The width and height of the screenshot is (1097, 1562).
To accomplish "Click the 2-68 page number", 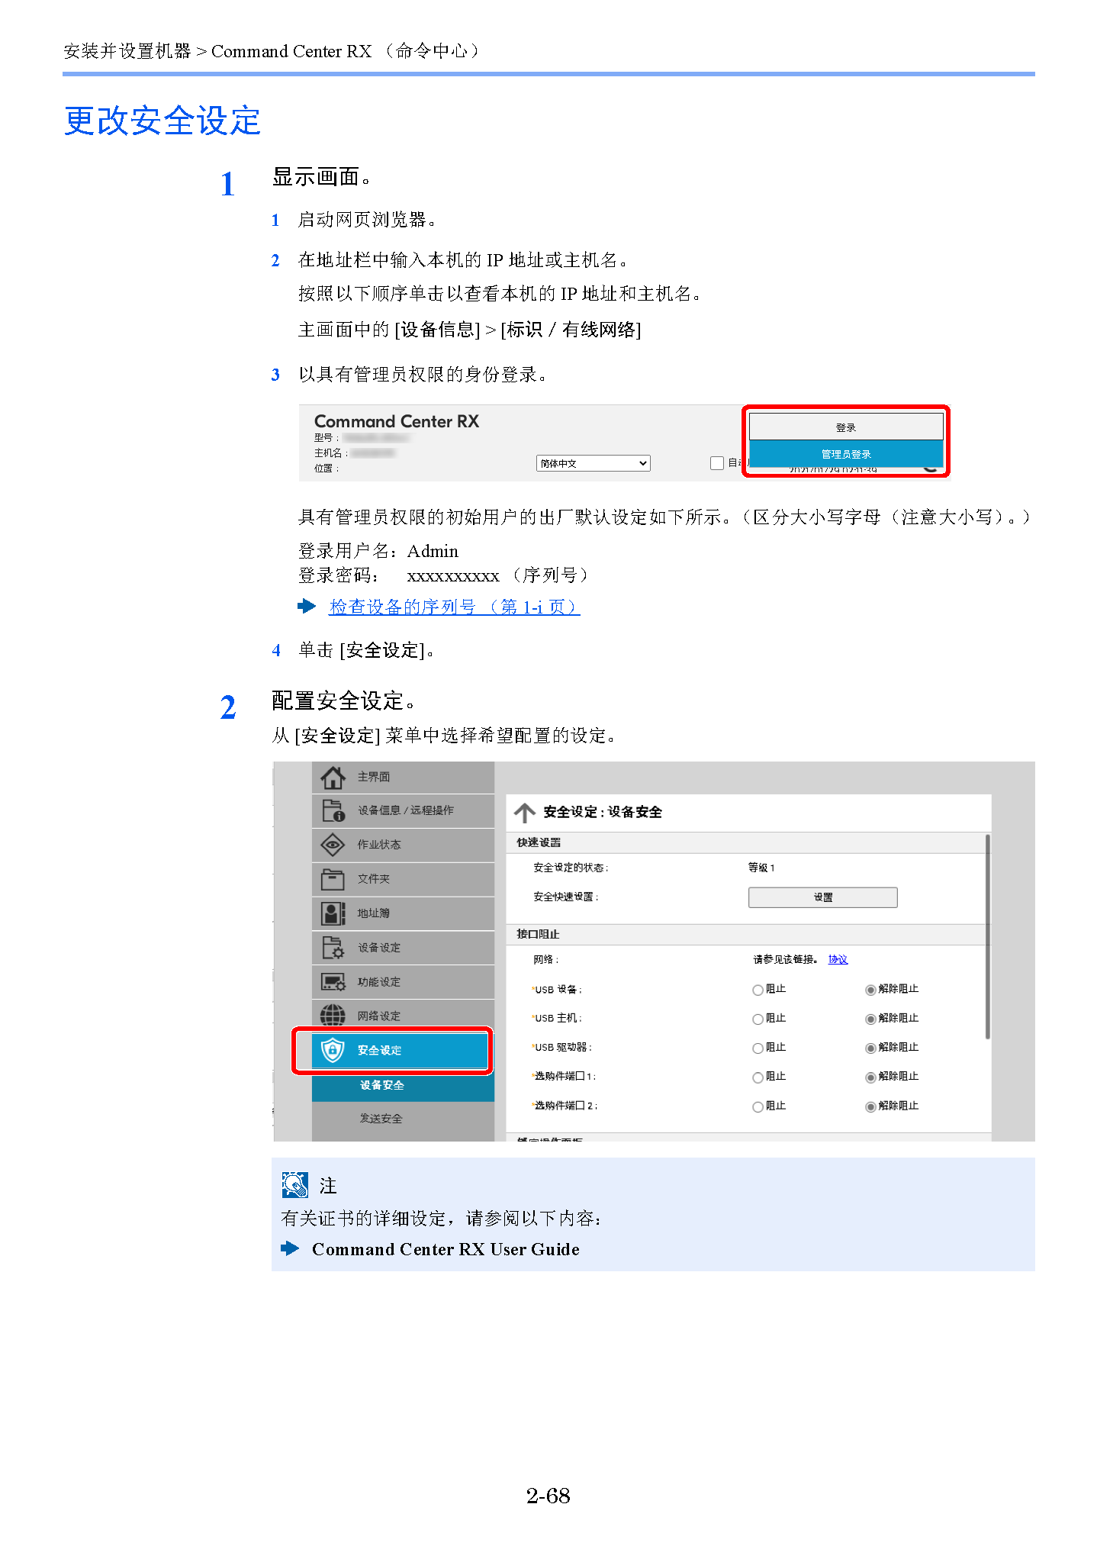I will click(x=548, y=1496).
